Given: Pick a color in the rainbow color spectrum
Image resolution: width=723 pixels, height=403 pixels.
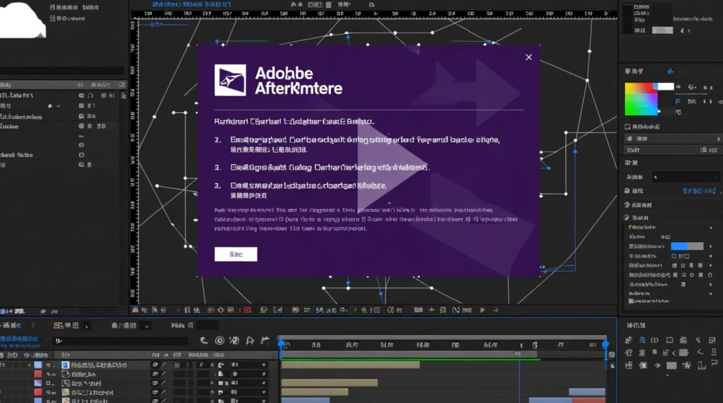Looking at the screenshot, I should coord(641,99).
